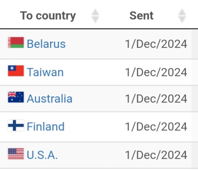The image size is (198, 170).
Task: Select the Belarus row sent date
Action: point(156,44)
